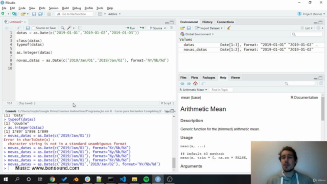This screenshot has height=184, width=327.
Task: Open the List view dropdown in Environment
Action: (307, 28)
